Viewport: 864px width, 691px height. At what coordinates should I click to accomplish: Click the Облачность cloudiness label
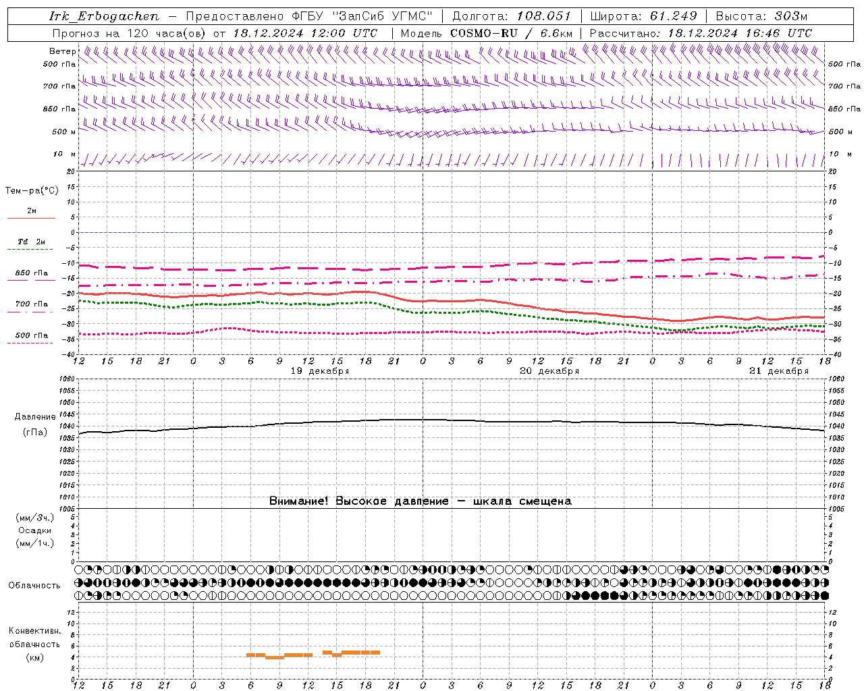pyautogui.click(x=34, y=586)
